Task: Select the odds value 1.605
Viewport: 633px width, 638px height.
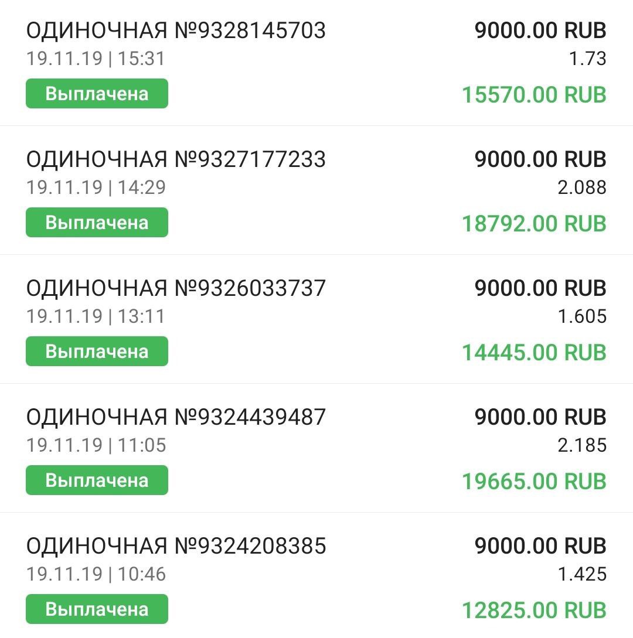Action: [582, 316]
